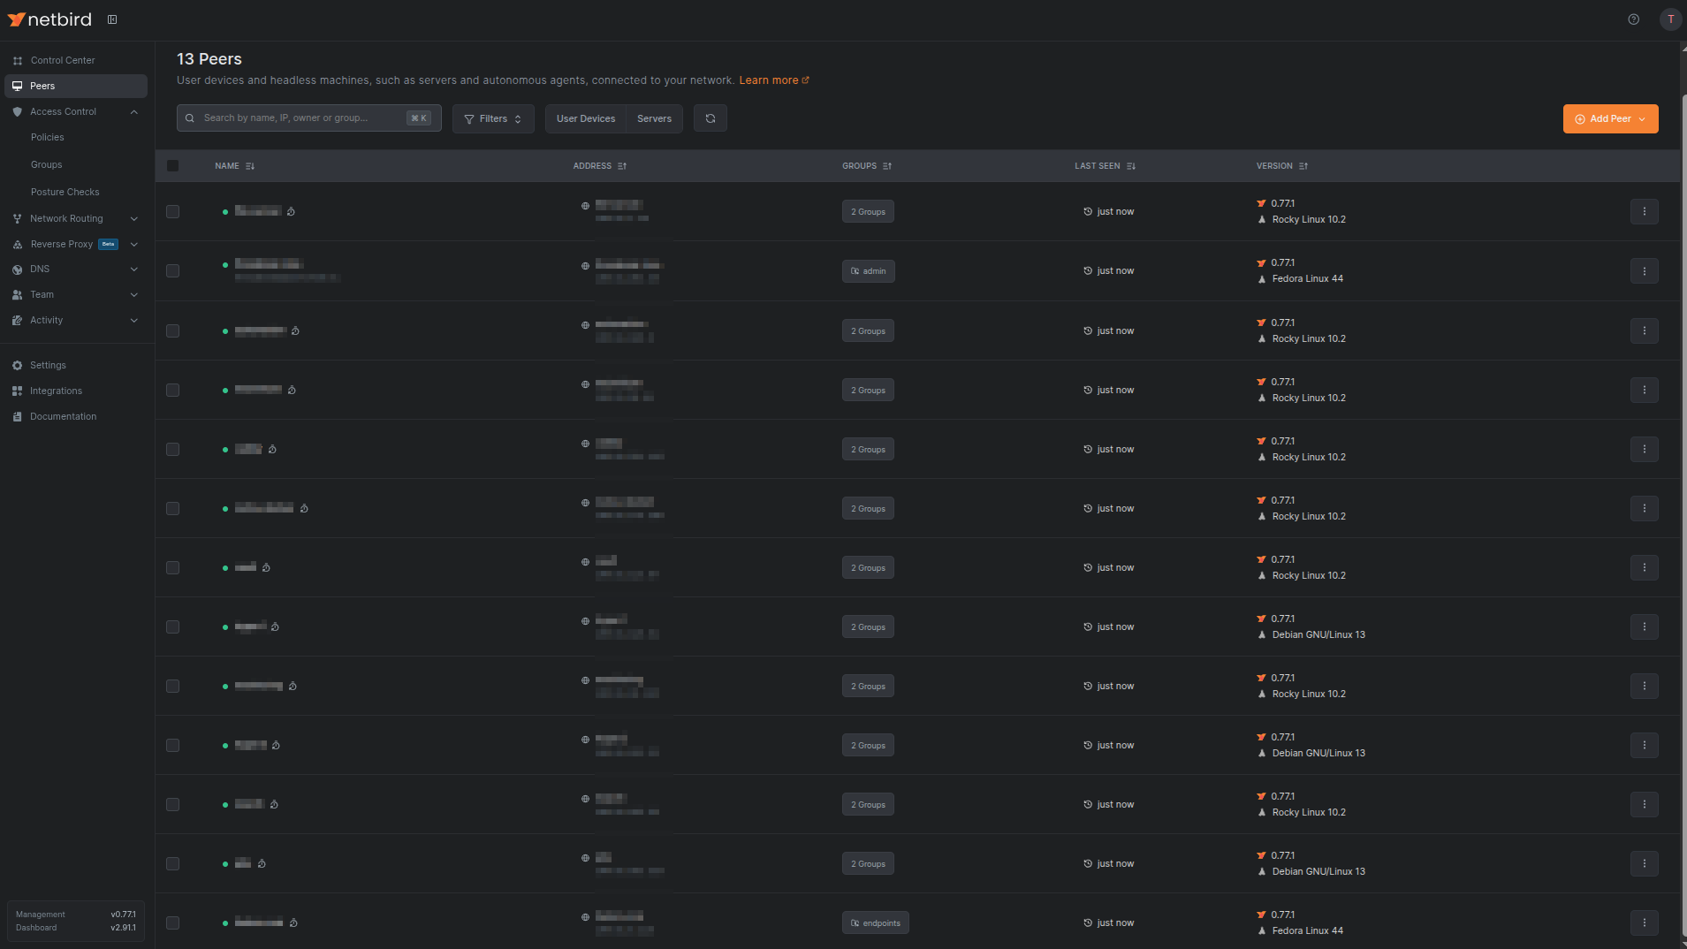Open the three-dot menu for the admin peer
The height and width of the screenshot is (949, 1687).
point(1645,271)
